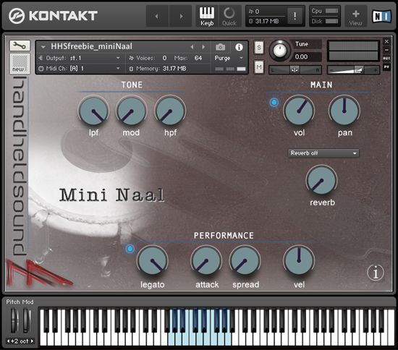The image size is (398, 350).
Task: Open the Purge dropdown menu
Action: click(x=229, y=58)
